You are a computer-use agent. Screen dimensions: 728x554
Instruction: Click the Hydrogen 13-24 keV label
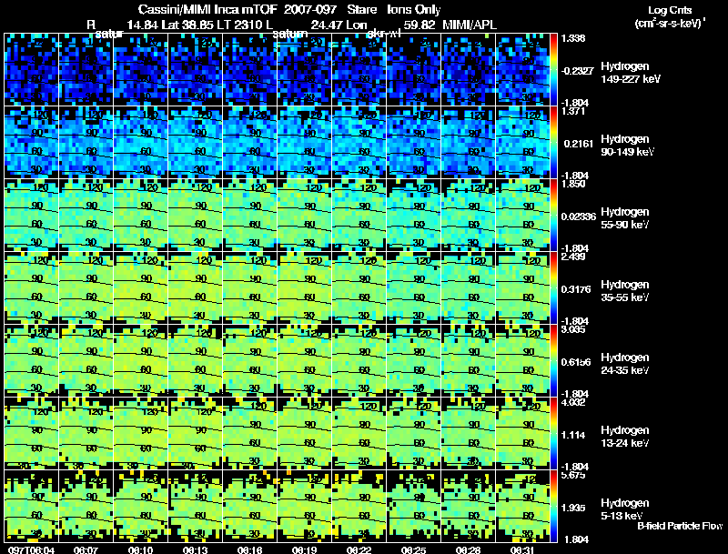[625, 436]
